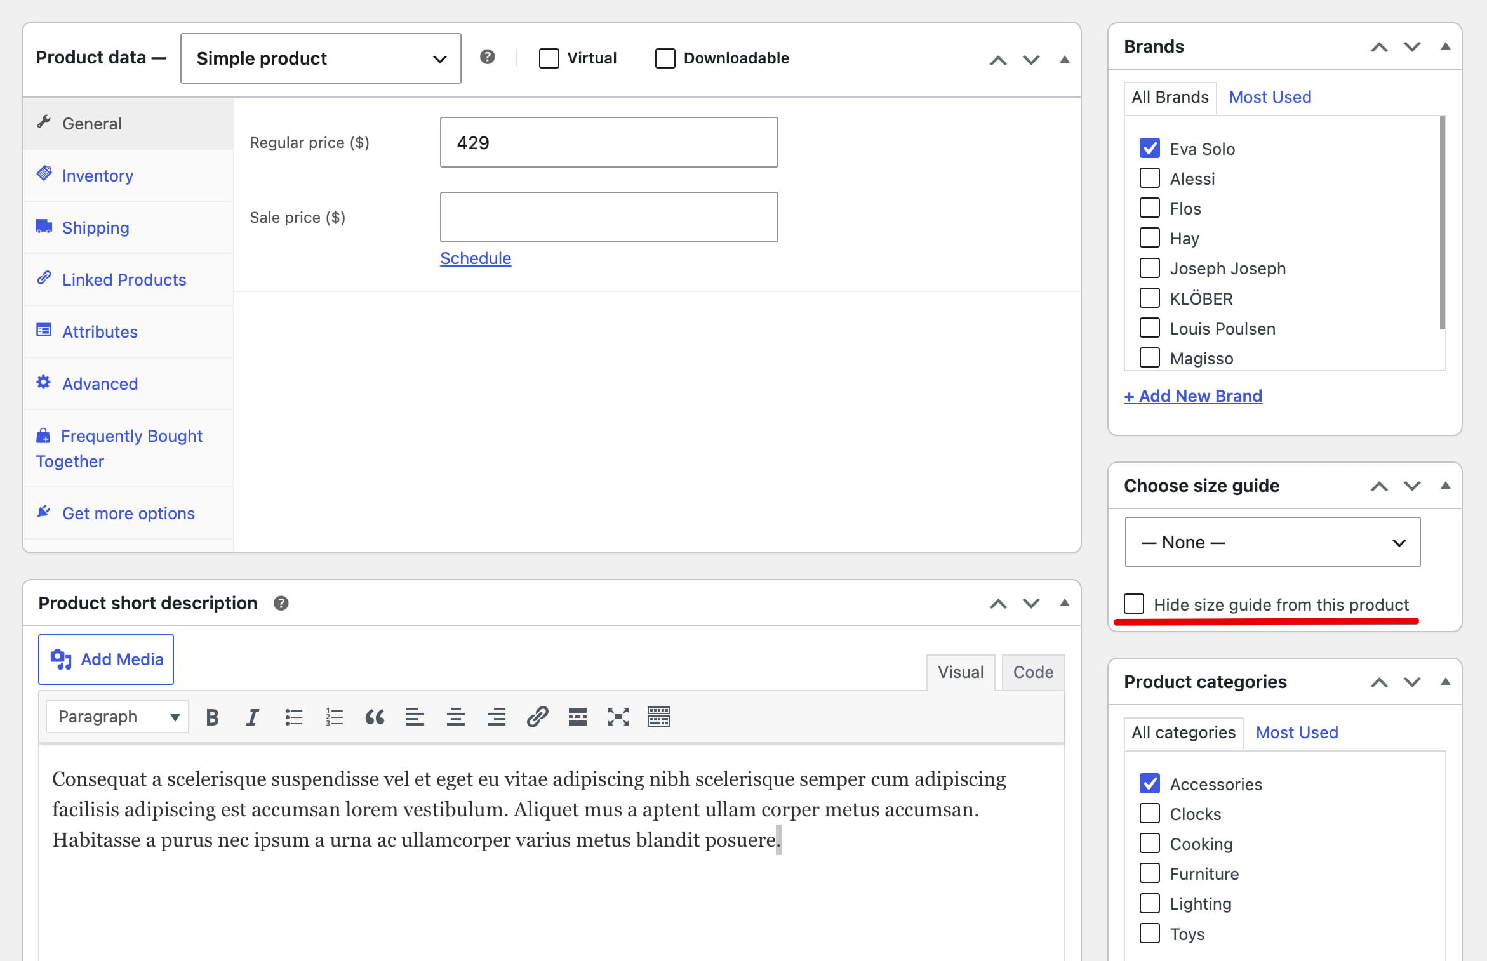This screenshot has width=1487, height=961.
Task: Toggle bold formatting in description editor
Action: [212, 717]
